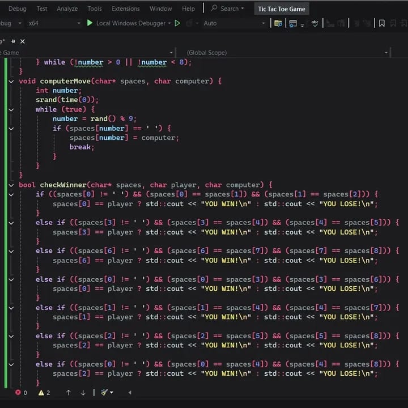
Task: Click 'spaces[number] = computer;' assignment line
Action: (x=124, y=138)
